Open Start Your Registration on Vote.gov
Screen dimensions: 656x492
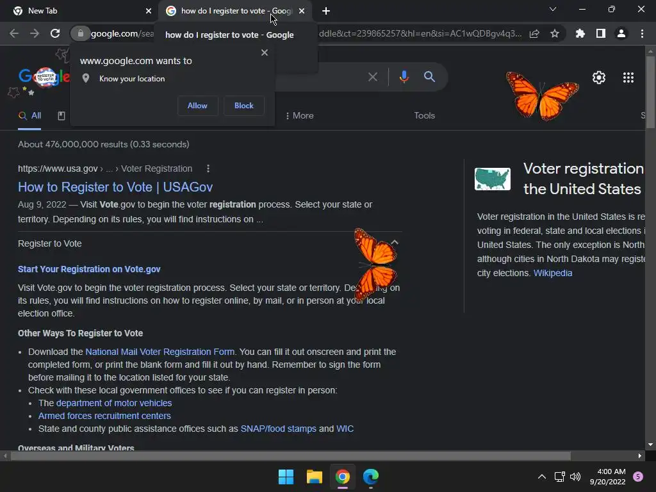coord(89,269)
